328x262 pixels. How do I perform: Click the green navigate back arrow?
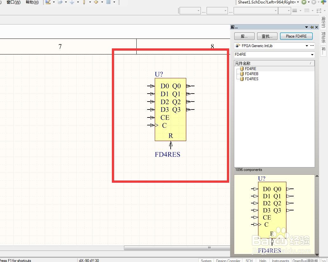click(x=304, y=2)
